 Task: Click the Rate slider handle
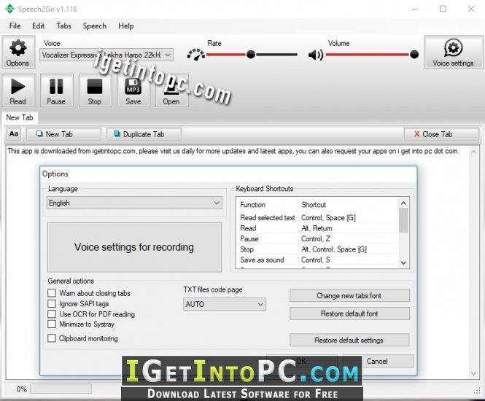coord(251,55)
